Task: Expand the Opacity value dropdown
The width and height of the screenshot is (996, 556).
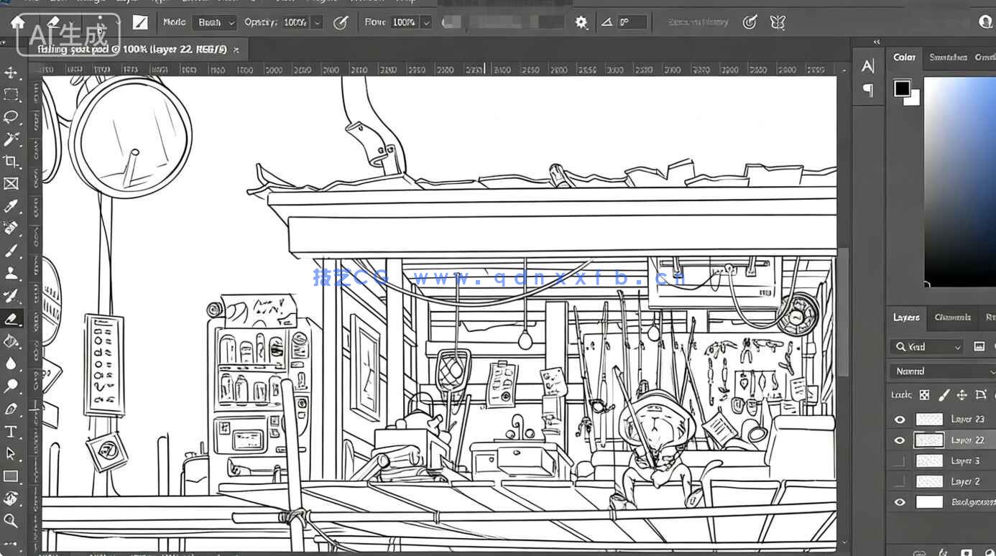Action: point(317,22)
